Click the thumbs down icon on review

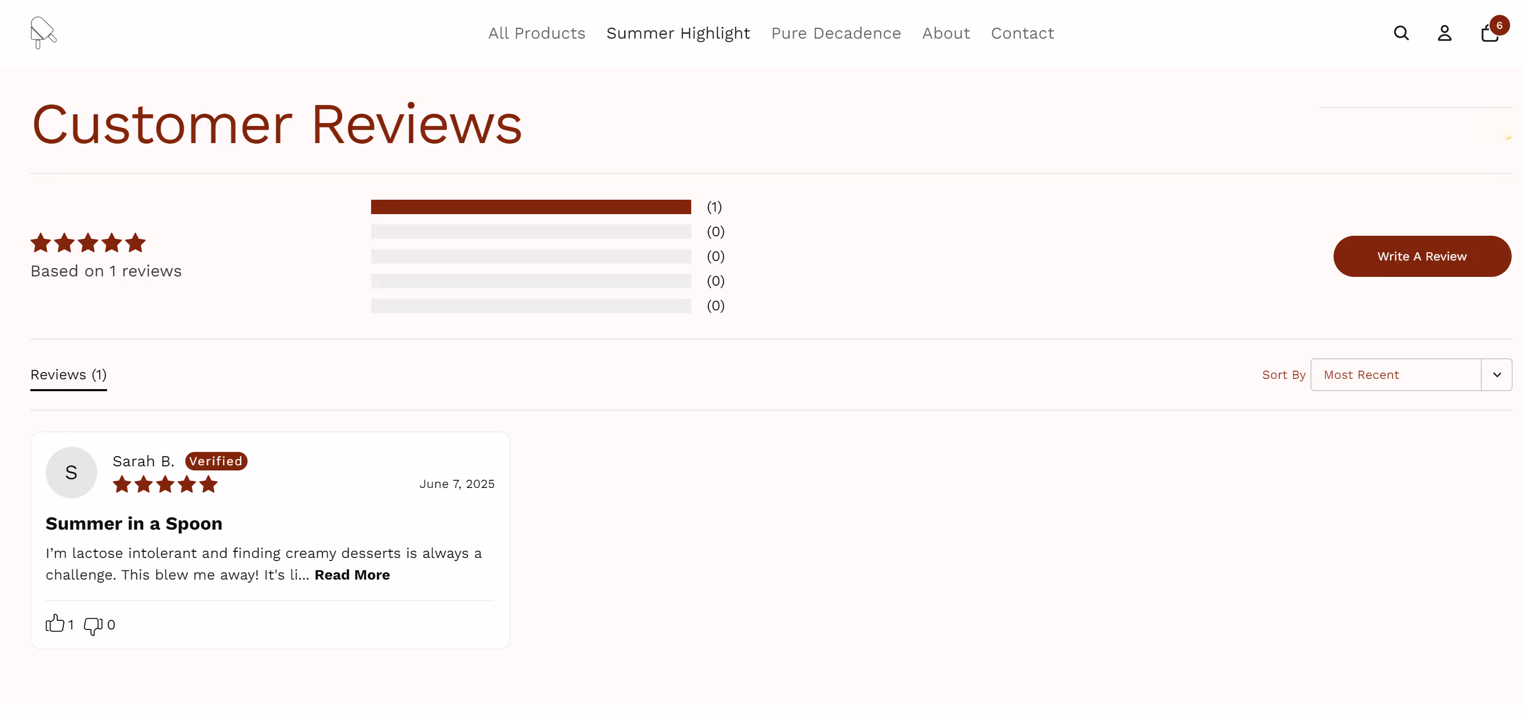pyautogui.click(x=93, y=625)
